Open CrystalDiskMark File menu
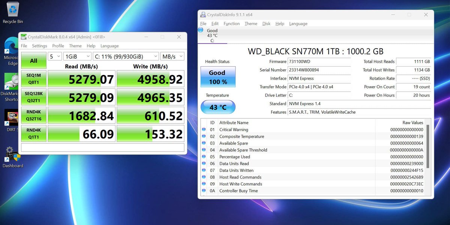 [24, 46]
